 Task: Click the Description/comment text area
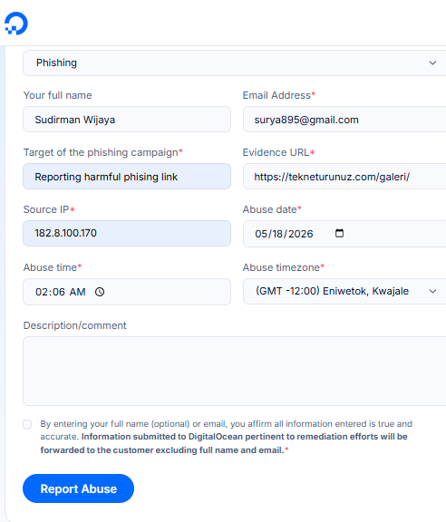tap(235, 372)
